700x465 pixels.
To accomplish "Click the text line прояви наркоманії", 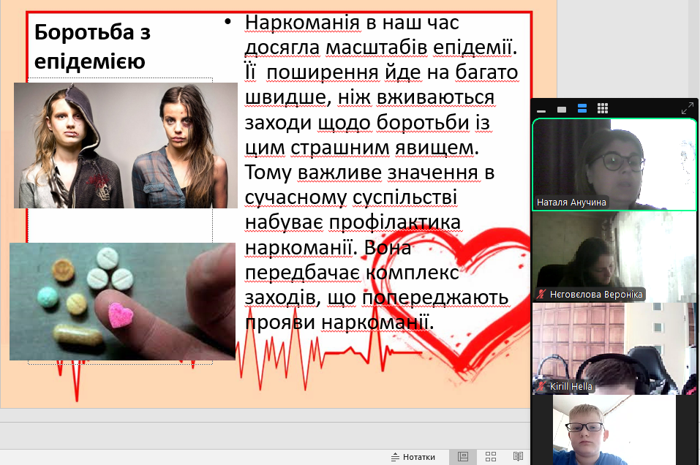I will coord(339,322).
